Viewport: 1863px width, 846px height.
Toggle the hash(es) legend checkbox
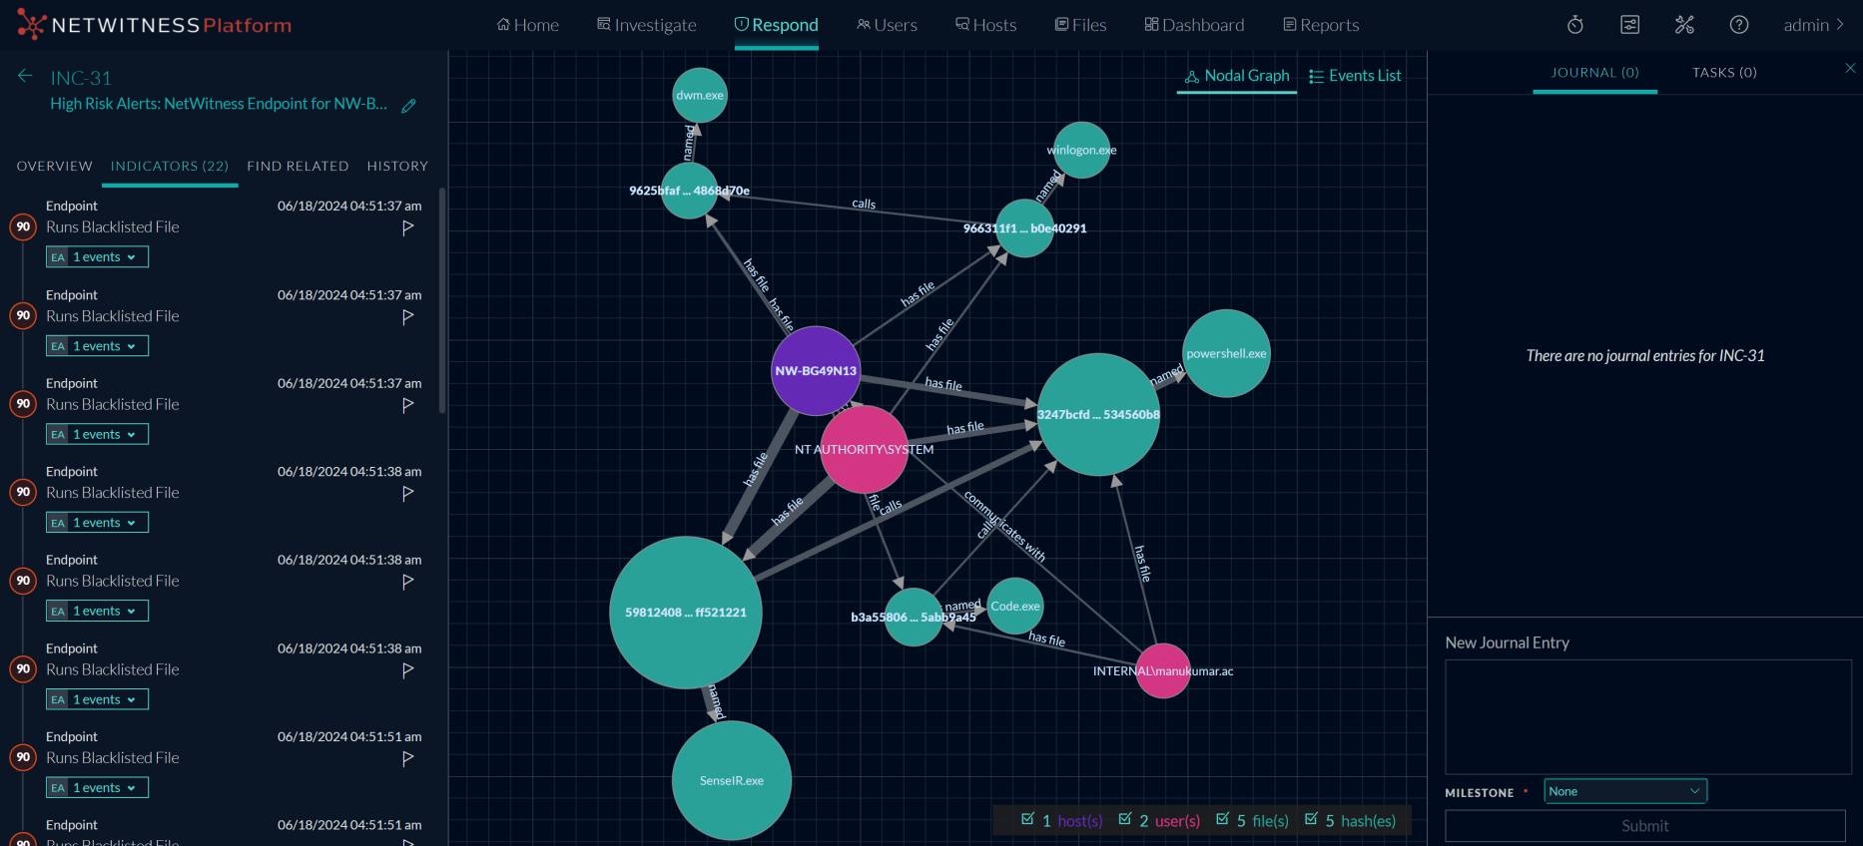[1312, 819]
